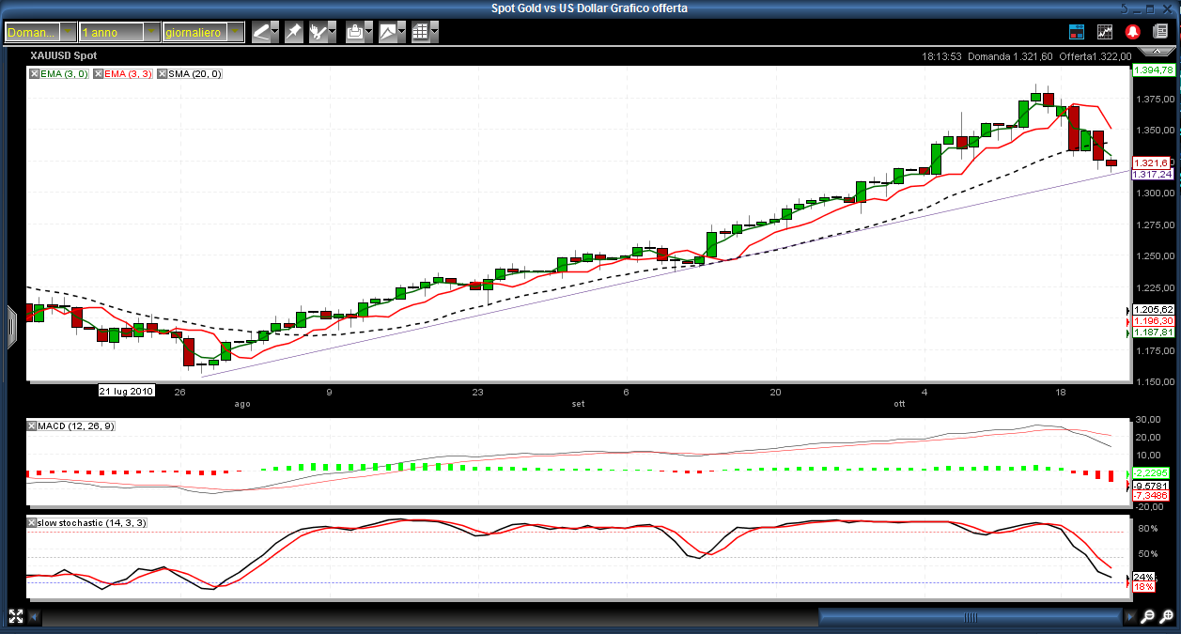Click the line chart icon at top right
Image resolution: width=1181 pixels, height=634 pixels.
(x=1105, y=32)
